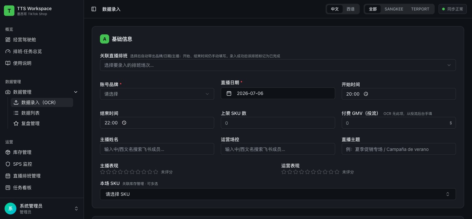Click the 未评分 label under 运营表现
Screen dimensions: 472x219
[x=348, y=172]
